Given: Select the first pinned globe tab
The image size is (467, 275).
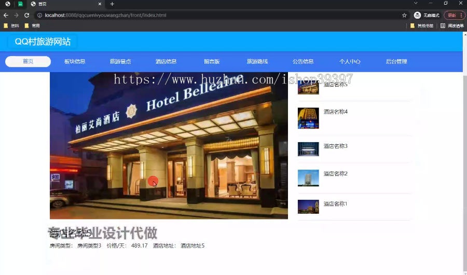Looking at the screenshot, I should pos(8,4).
